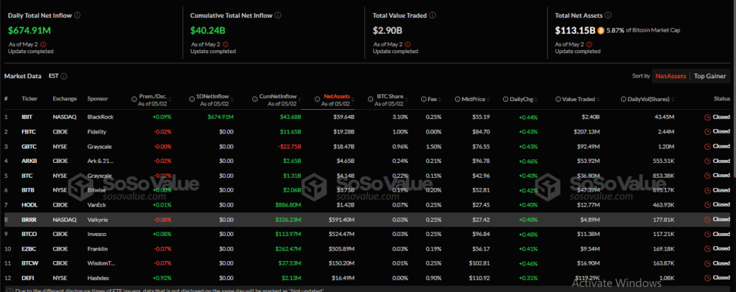Click the DEFI ticker
Screen dimensions: 736x292
[x=28, y=278]
